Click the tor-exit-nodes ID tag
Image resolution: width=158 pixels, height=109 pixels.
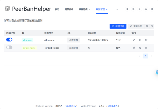29,48
